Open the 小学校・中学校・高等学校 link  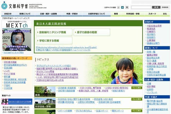pyautogui.click(x=117, y=88)
